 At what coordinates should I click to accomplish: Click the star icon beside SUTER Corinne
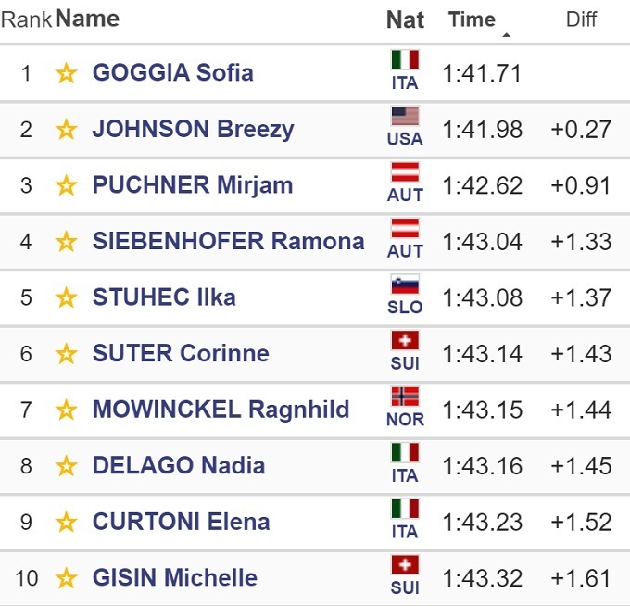click(x=66, y=354)
